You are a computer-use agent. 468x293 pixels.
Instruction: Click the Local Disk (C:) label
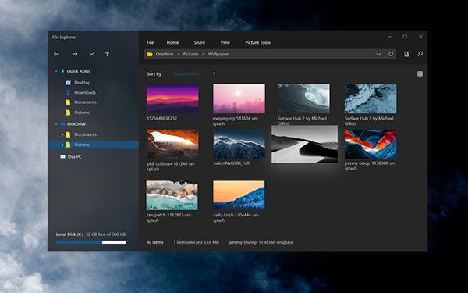[x=69, y=234]
